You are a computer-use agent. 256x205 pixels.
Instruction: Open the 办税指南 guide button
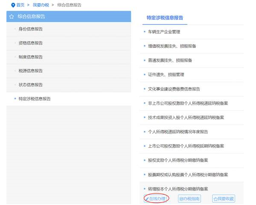(189, 199)
